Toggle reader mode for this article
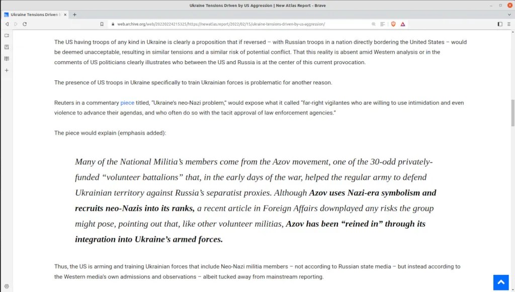The image size is (515, 292). point(383,24)
